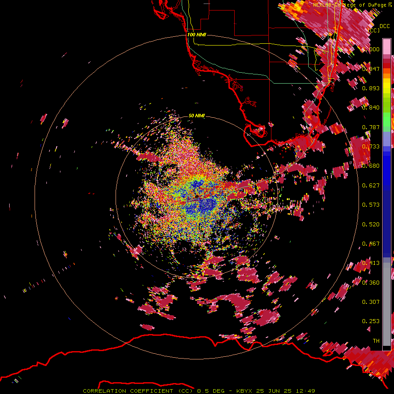This screenshot has height=394, width=394.
Task: Click the [CC] legend unit label
Action: tap(374, 30)
